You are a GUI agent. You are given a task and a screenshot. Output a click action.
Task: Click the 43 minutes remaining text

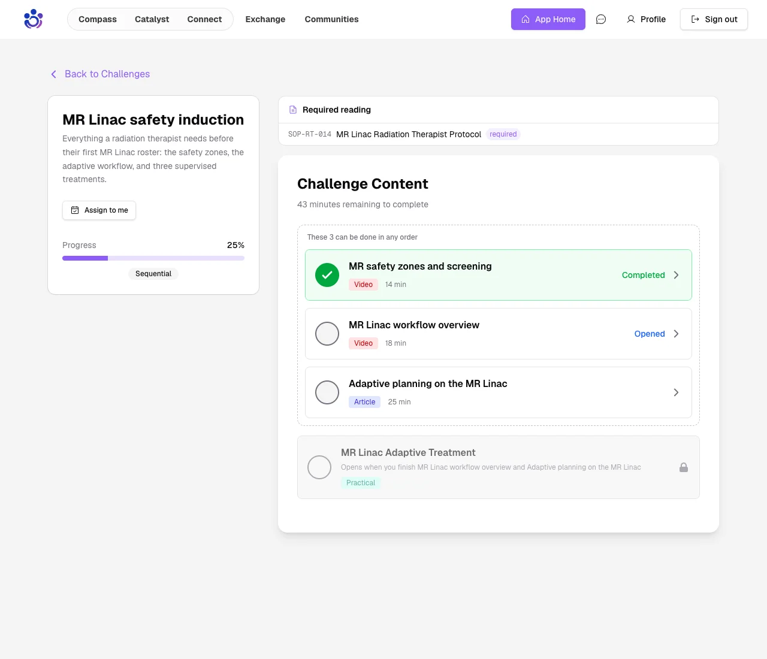pos(363,204)
